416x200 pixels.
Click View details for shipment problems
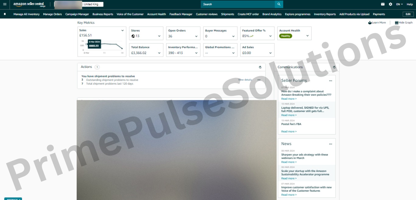[x=245, y=80]
